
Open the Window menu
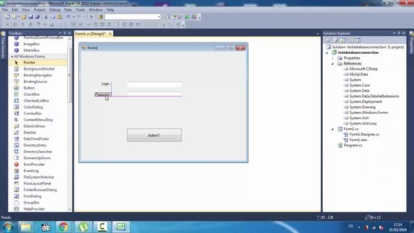coord(96,10)
